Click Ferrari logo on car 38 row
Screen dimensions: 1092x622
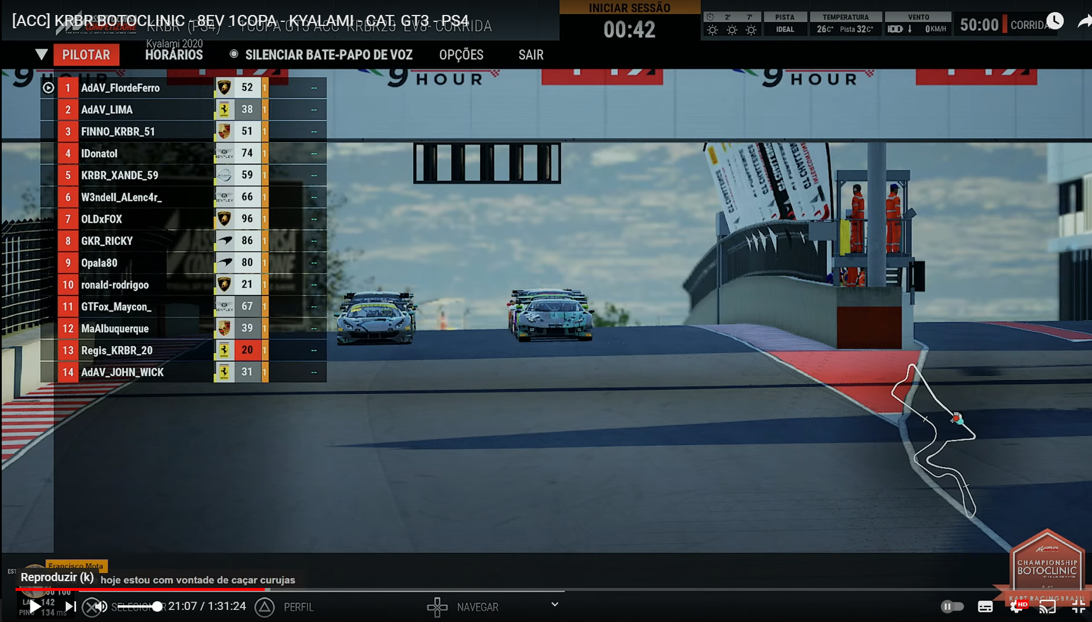coord(224,109)
